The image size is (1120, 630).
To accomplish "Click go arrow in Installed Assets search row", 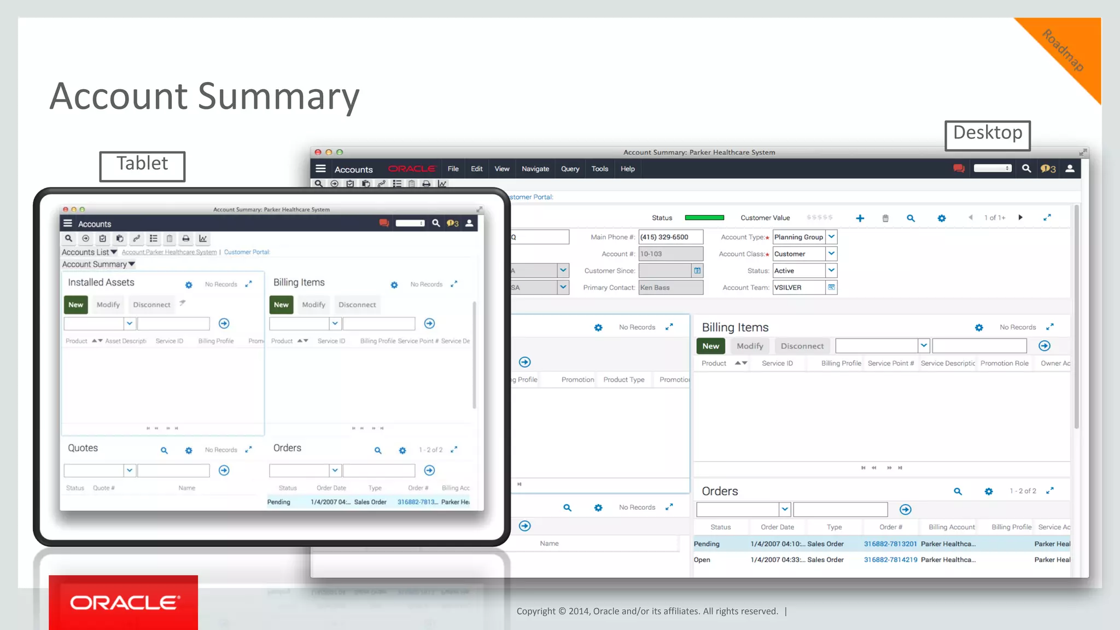I will (224, 324).
